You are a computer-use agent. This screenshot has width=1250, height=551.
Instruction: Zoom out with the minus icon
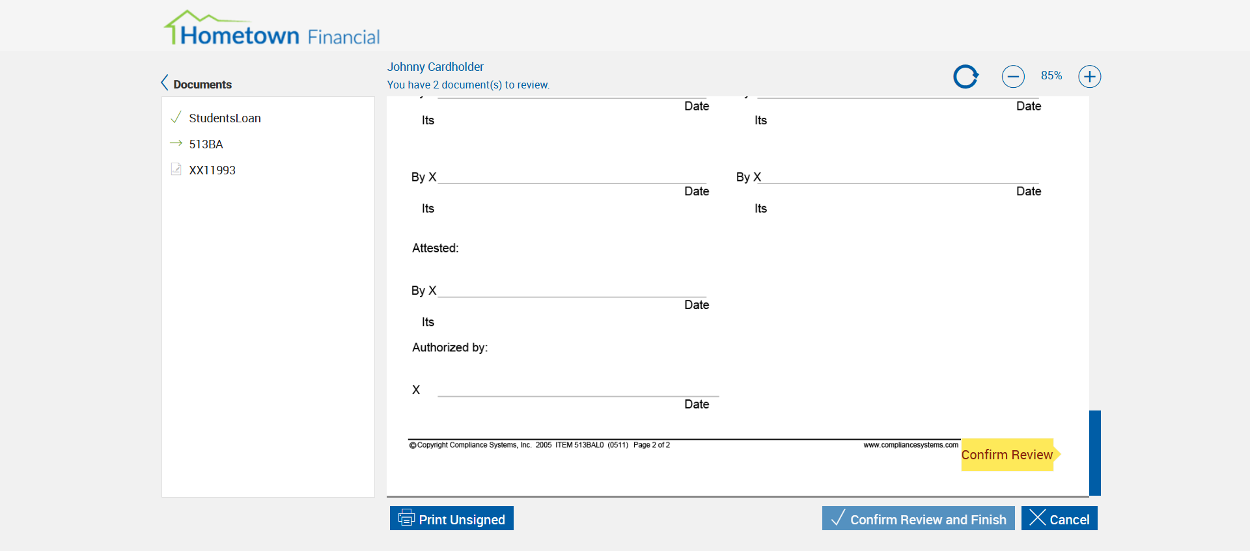pyautogui.click(x=1013, y=77)
